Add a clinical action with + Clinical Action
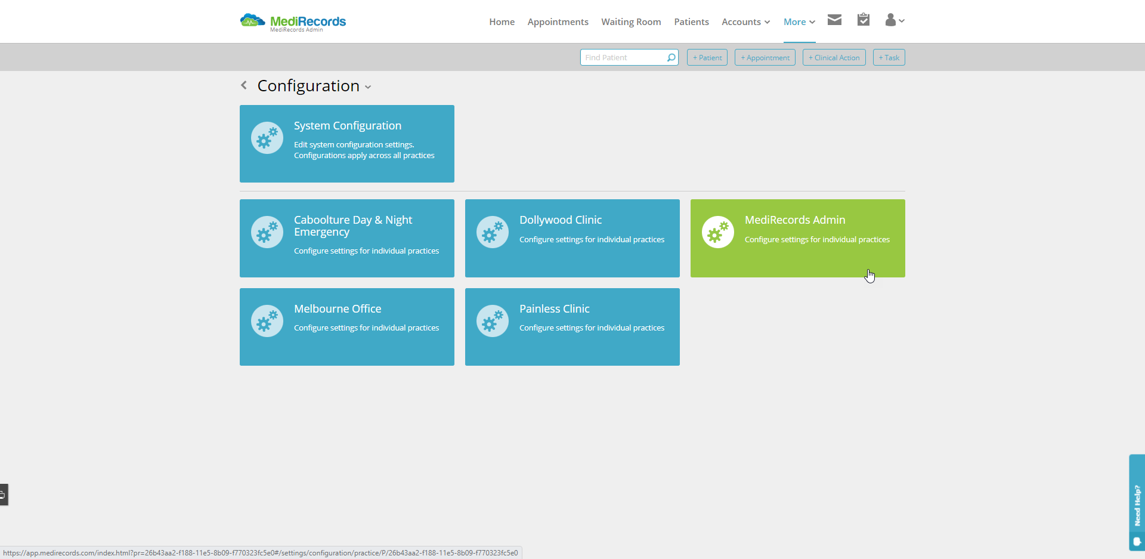1145x559 pixels. tap(834, 57)
